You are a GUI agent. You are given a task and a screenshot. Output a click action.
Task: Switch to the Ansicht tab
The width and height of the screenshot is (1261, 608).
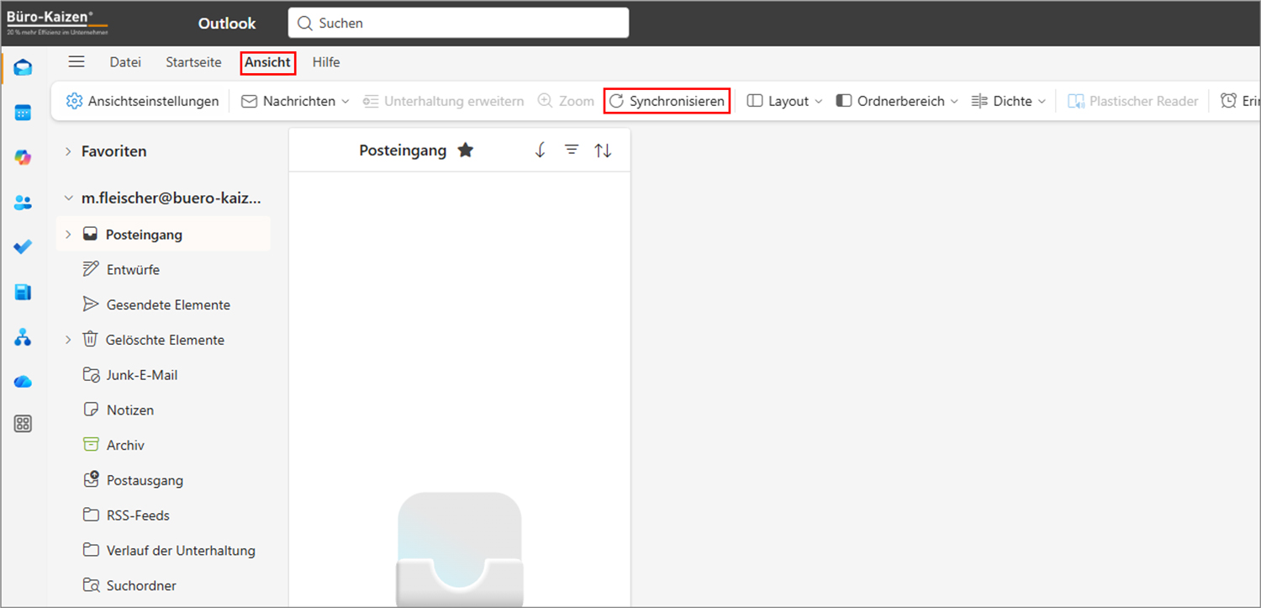pyautogui.click(x=267, y=62)
